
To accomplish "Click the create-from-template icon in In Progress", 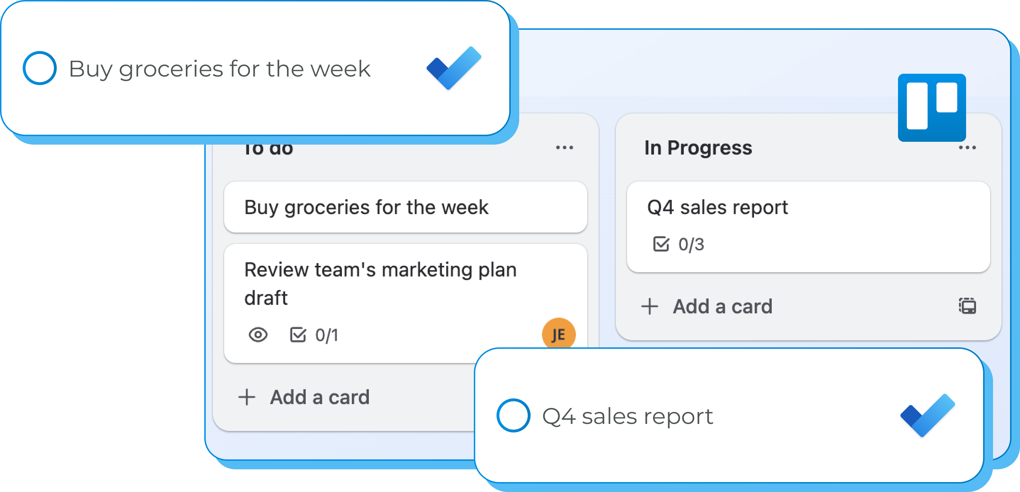I will [967, 306].
